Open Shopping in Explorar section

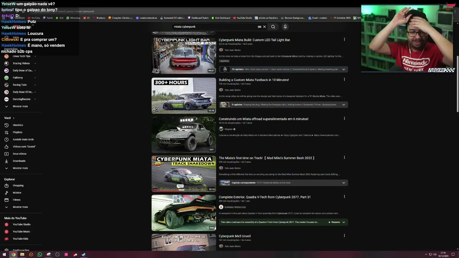[x=18, y=186]
